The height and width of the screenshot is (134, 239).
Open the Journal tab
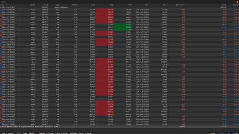pos(89,133)
